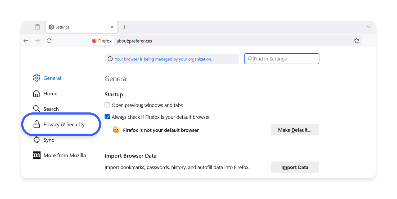
Task: Click the Import Data button
Action: [x=295, y=167]
